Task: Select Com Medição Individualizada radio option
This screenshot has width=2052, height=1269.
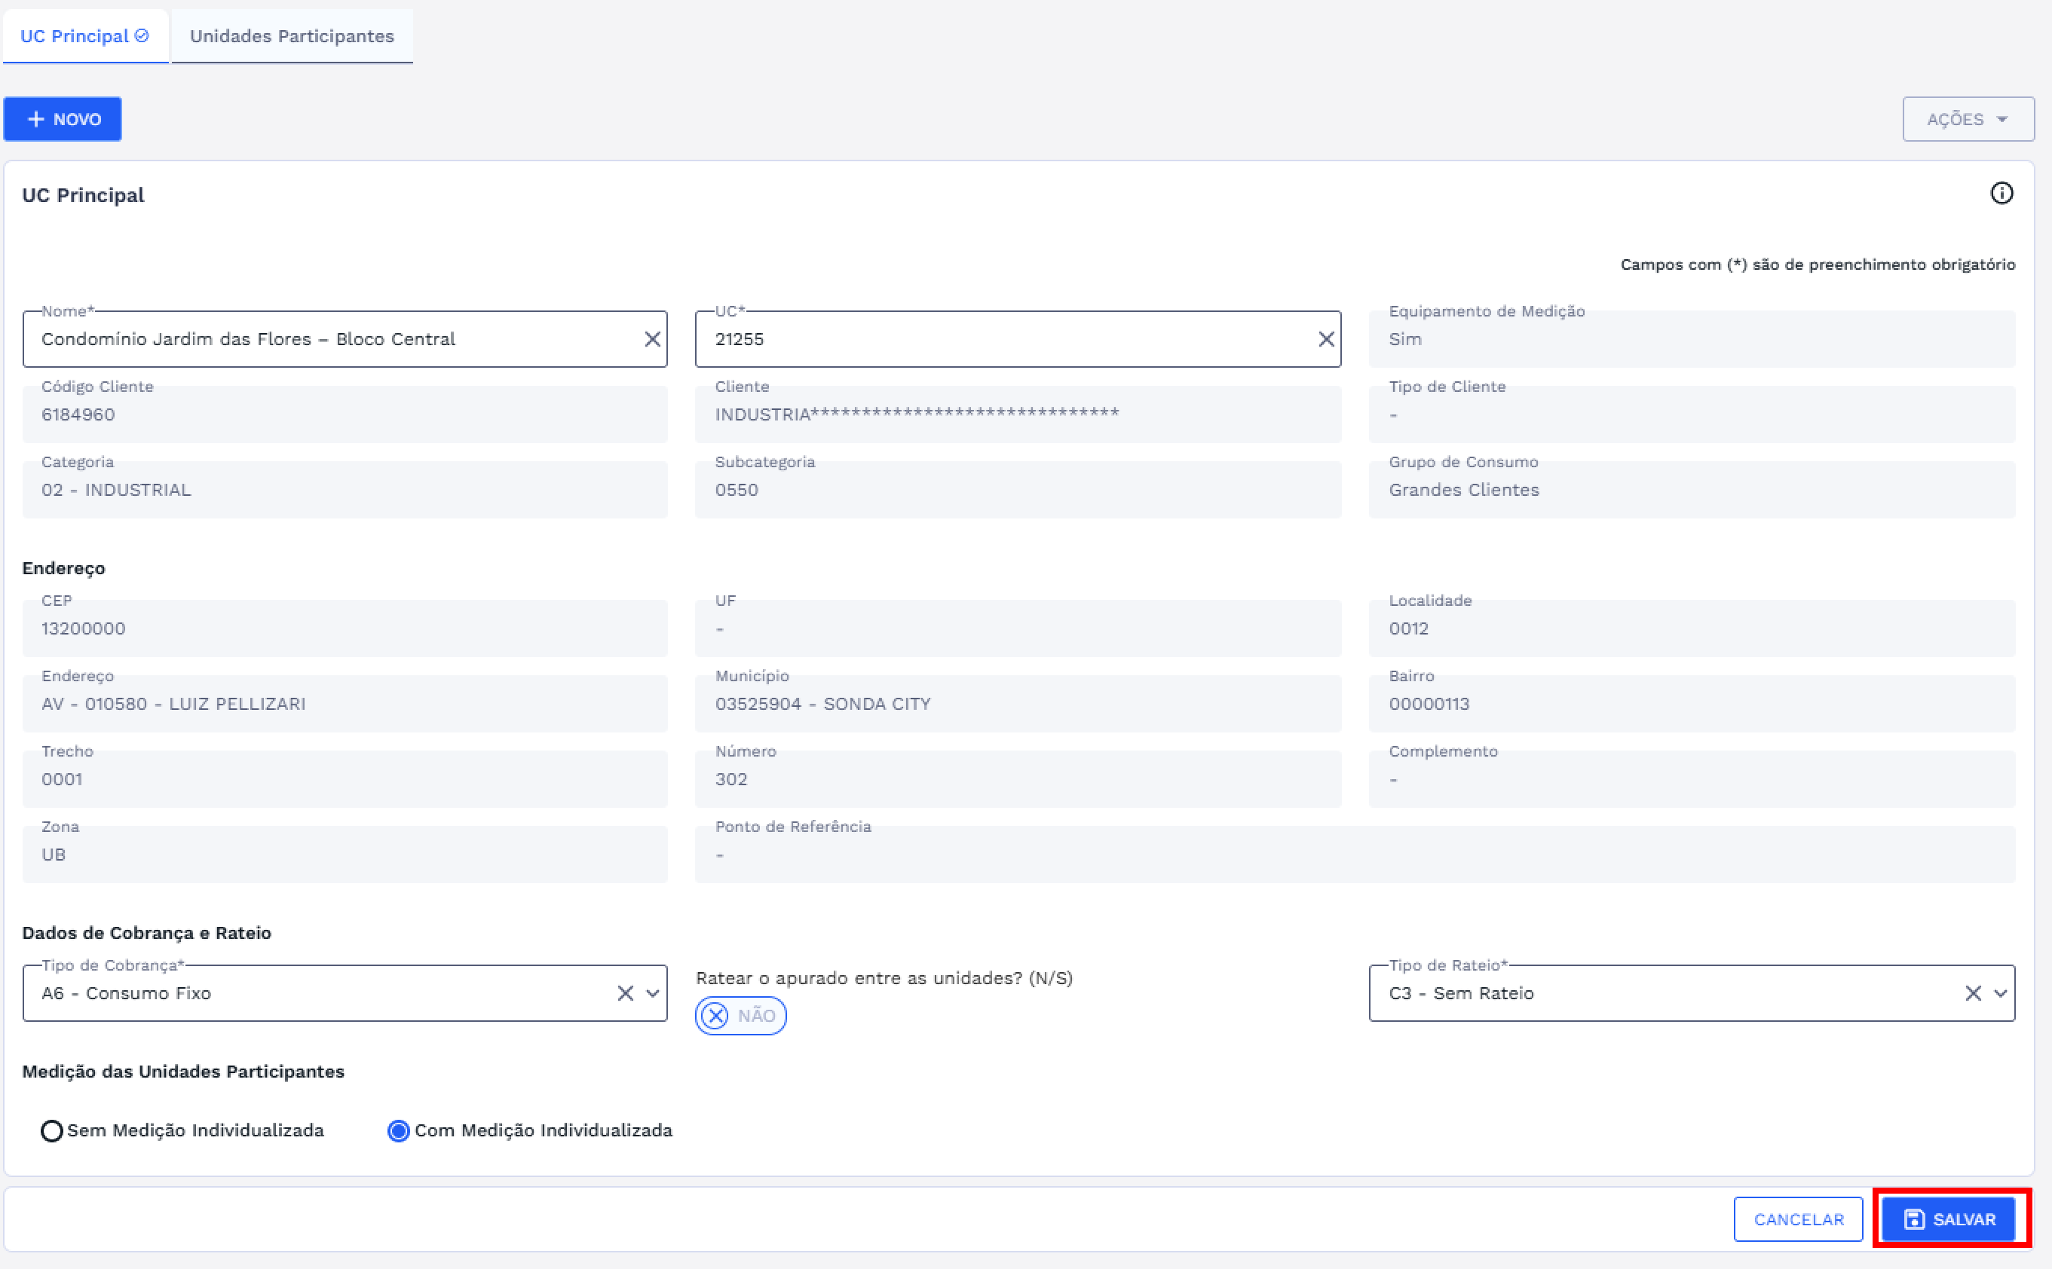Action: point(399,1131)
